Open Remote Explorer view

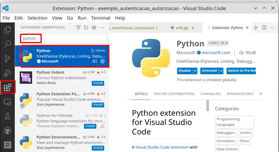pos(8,102)
